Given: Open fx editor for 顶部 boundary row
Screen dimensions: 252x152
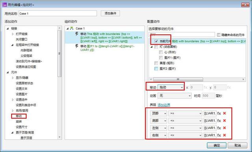Looking at the screenshot, I should point(219,113).
